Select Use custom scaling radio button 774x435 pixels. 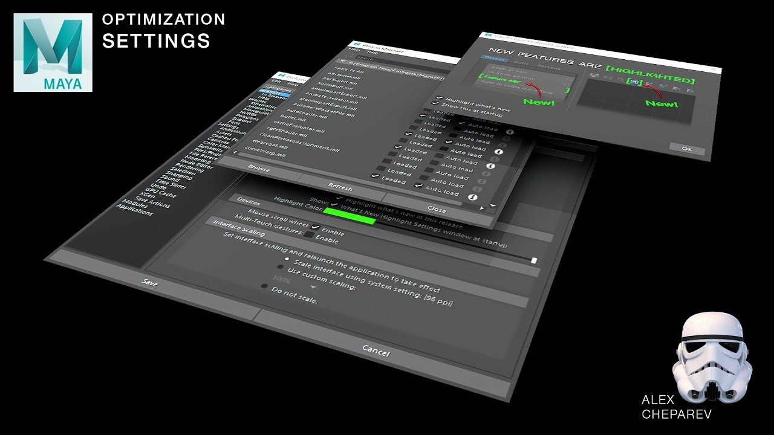point(281,266)
